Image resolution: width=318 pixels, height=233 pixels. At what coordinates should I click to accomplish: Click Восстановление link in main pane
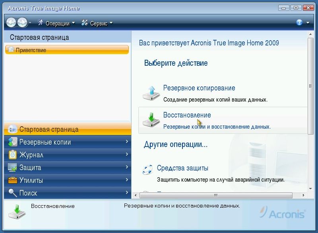point(187,115)
